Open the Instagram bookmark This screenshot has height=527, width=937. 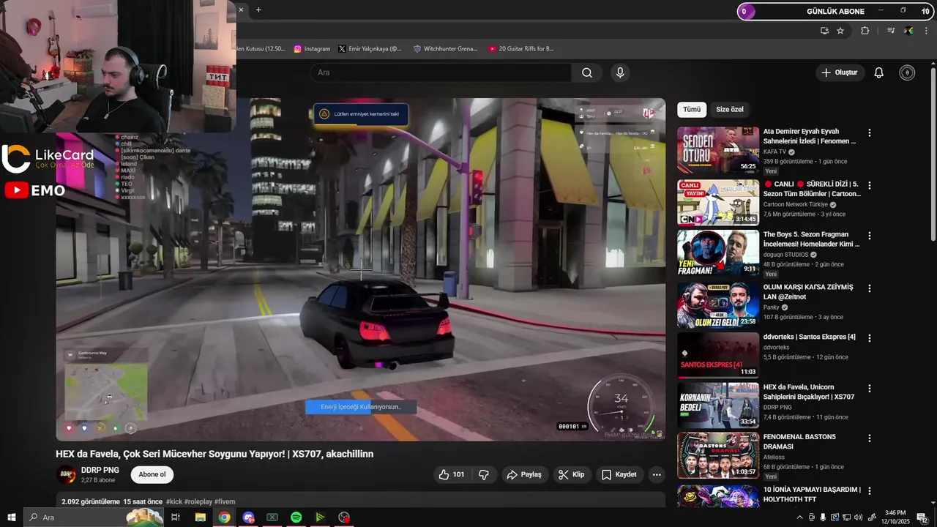[312, 49]
